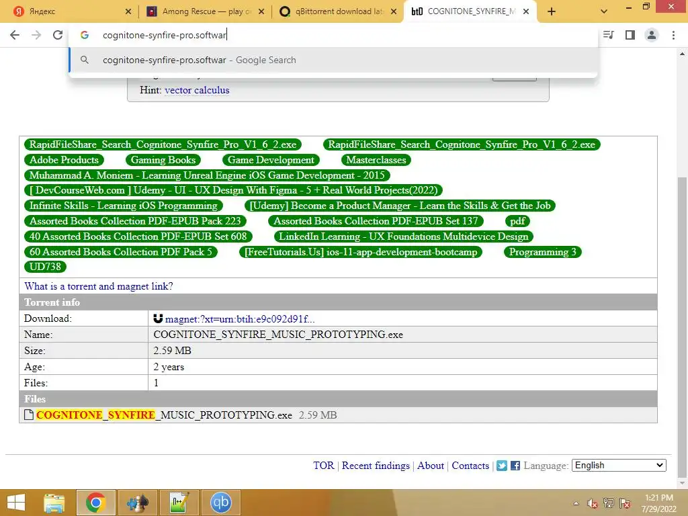Open LinkedIn Learning UX Foundations tag
The image size is (688, 516).
pos(404,236)
